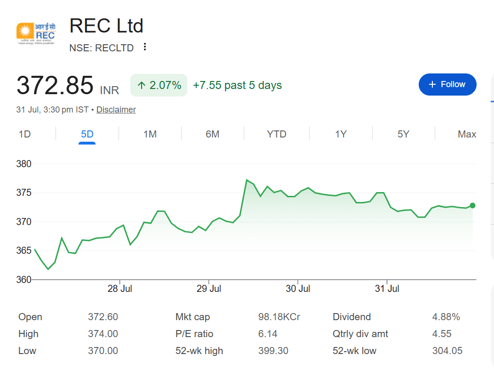
Task: Click the 30 Jul axis label
Action: 298,289
